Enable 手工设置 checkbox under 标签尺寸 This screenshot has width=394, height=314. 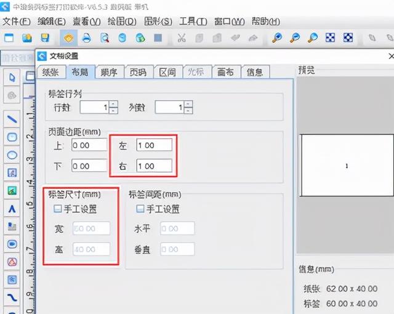(57, 209)
